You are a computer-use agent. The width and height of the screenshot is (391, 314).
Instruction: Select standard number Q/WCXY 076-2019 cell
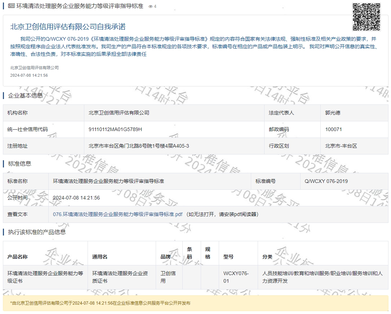pyautogui.click(x=344, y=181)
